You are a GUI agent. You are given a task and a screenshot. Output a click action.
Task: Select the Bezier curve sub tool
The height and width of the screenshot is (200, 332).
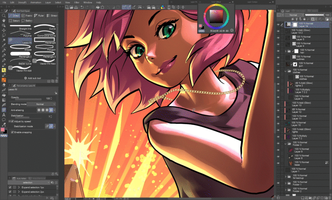pyautogui.click(x=20, y=62)
